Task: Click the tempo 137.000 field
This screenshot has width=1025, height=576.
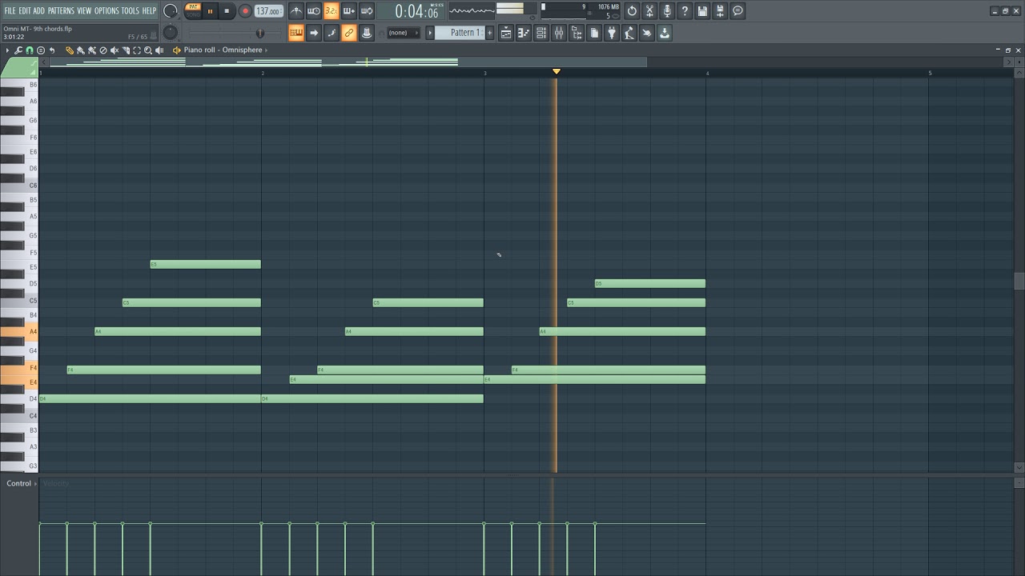Action: [x=269, y=11]
